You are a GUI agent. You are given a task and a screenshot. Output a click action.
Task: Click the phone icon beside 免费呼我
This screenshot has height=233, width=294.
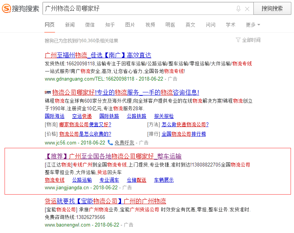[x=110, y=143]
